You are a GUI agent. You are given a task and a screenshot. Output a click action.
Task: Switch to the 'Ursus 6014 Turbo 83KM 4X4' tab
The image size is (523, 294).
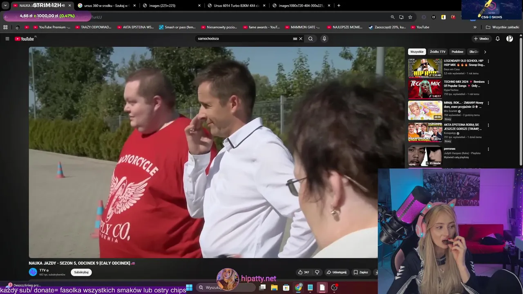(236, 5)
